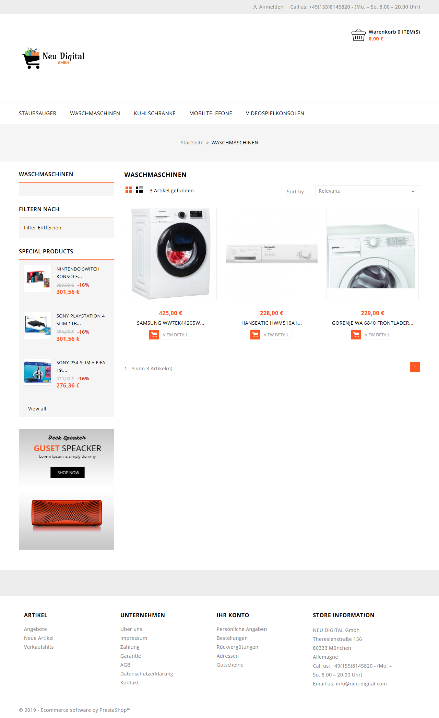Open the STAUBSAUGER category menu
This screenshot has width=439, height=718.
(x=38, y=113)
